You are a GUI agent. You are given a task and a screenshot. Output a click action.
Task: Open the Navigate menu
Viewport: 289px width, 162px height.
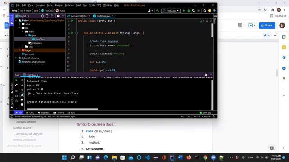pos(40,5)
